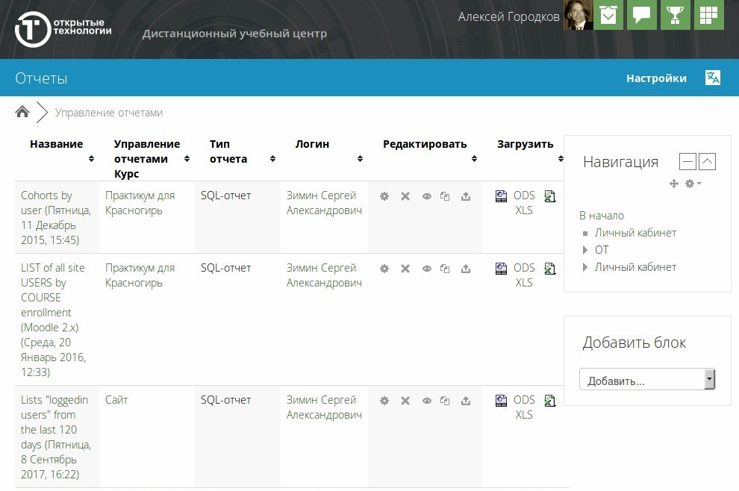The height and width of the screenshot is (491, 739).
Task: Hide the Navigation block with minus button
Action: [x=687, y=162]
